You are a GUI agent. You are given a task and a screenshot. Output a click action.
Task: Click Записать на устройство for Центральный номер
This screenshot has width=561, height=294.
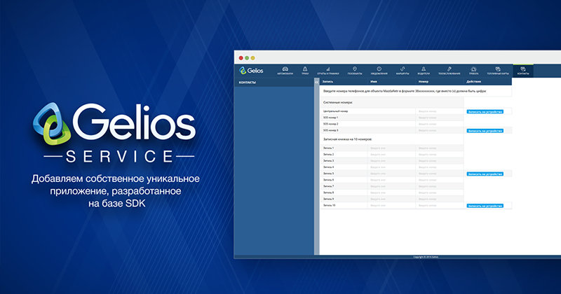pos(485,112)
